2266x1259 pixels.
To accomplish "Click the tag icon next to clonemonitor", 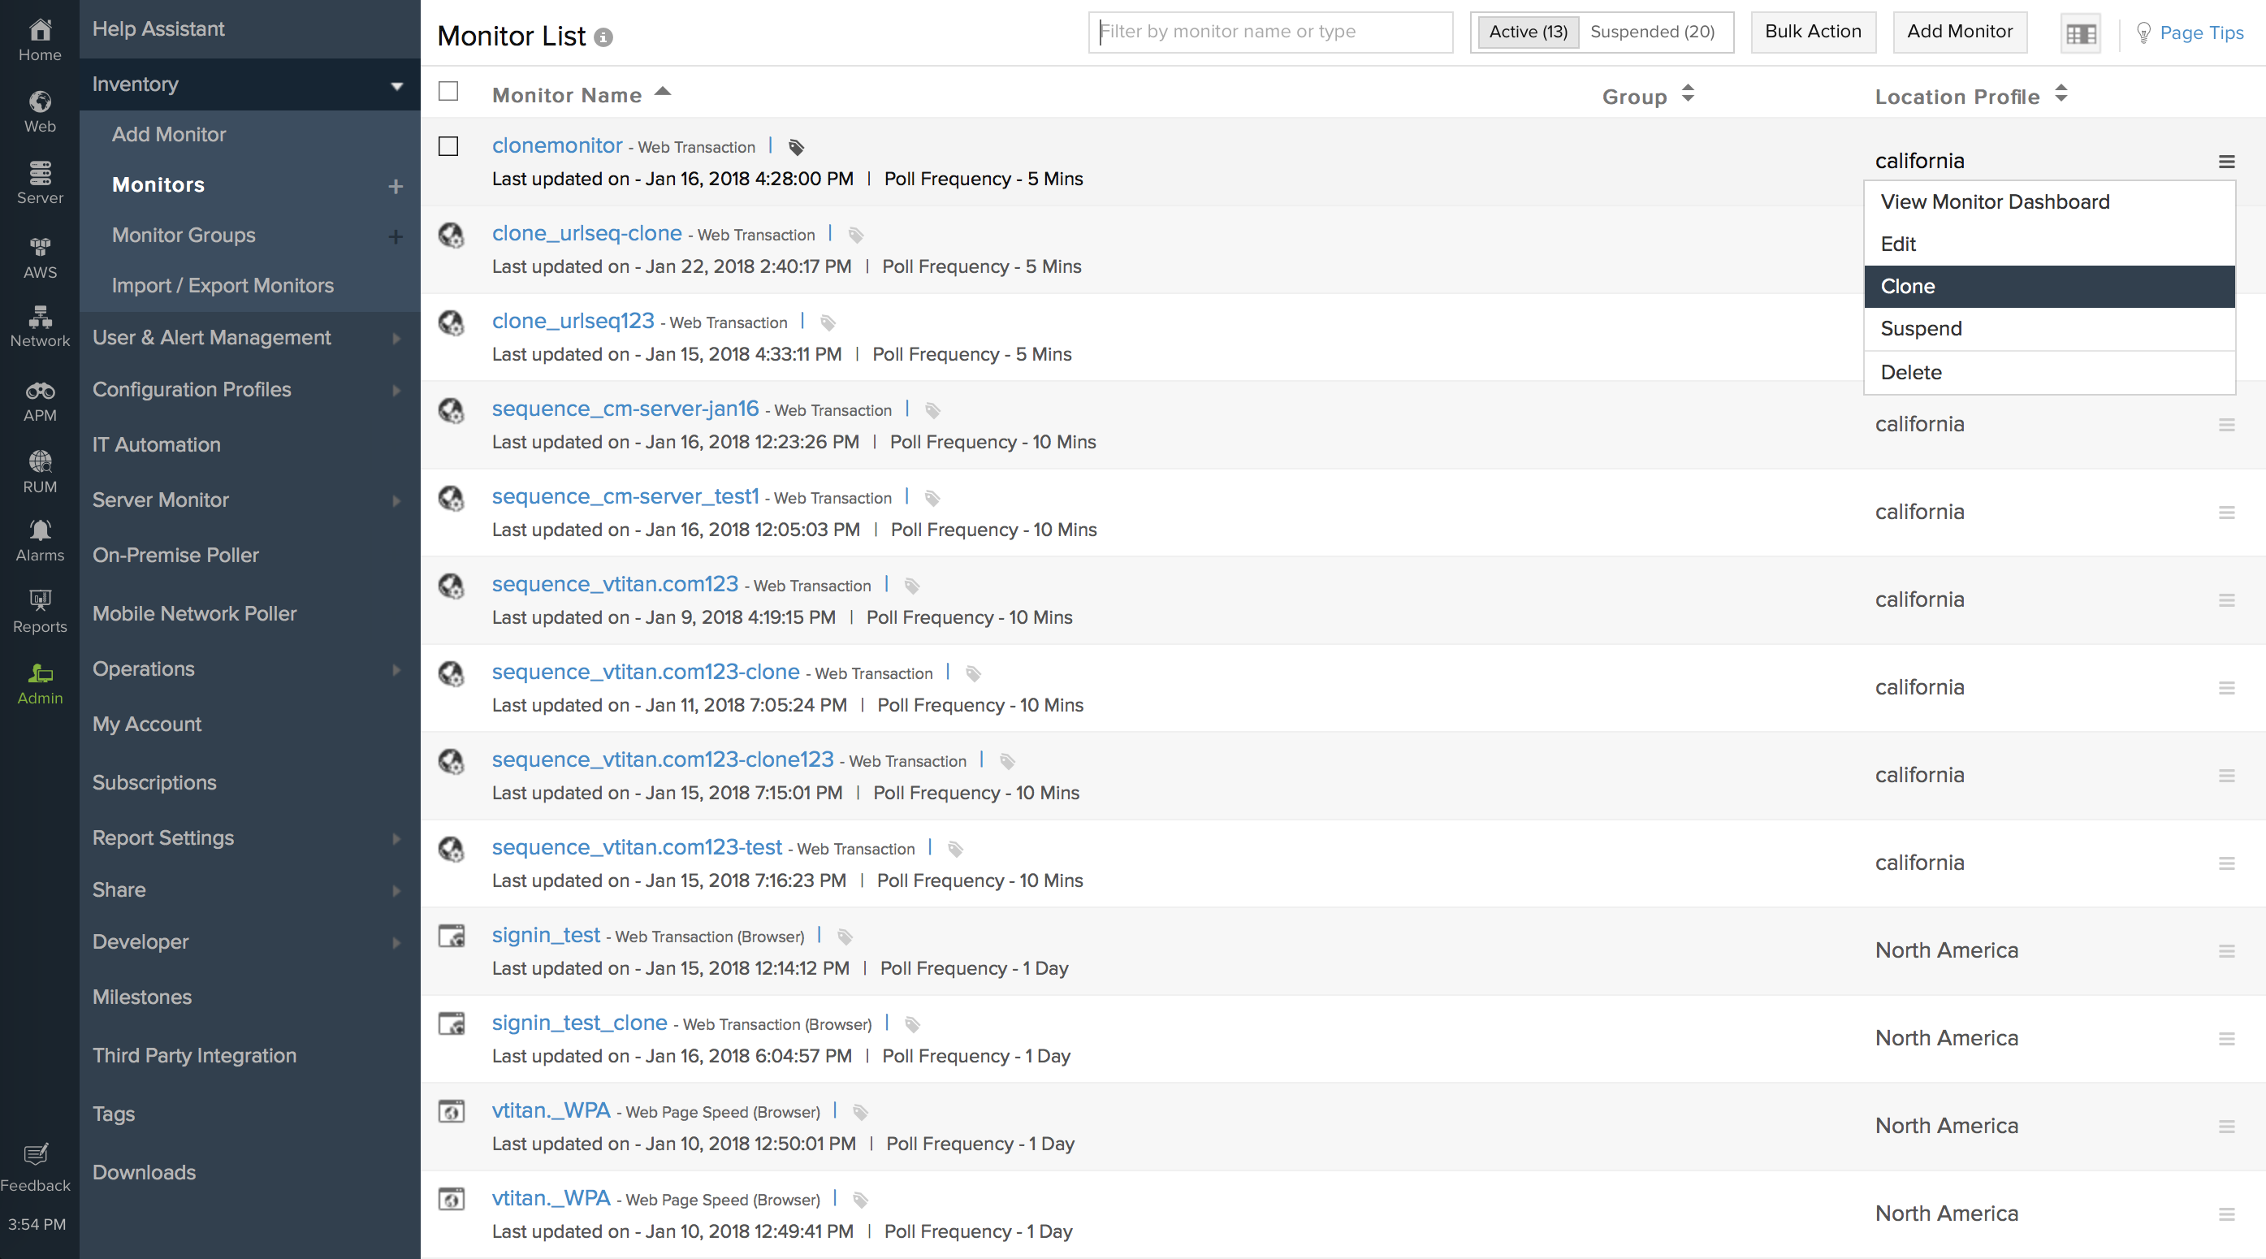I will [x=796, y=147].
